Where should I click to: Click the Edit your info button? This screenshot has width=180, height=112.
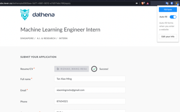tap(168, 37)
